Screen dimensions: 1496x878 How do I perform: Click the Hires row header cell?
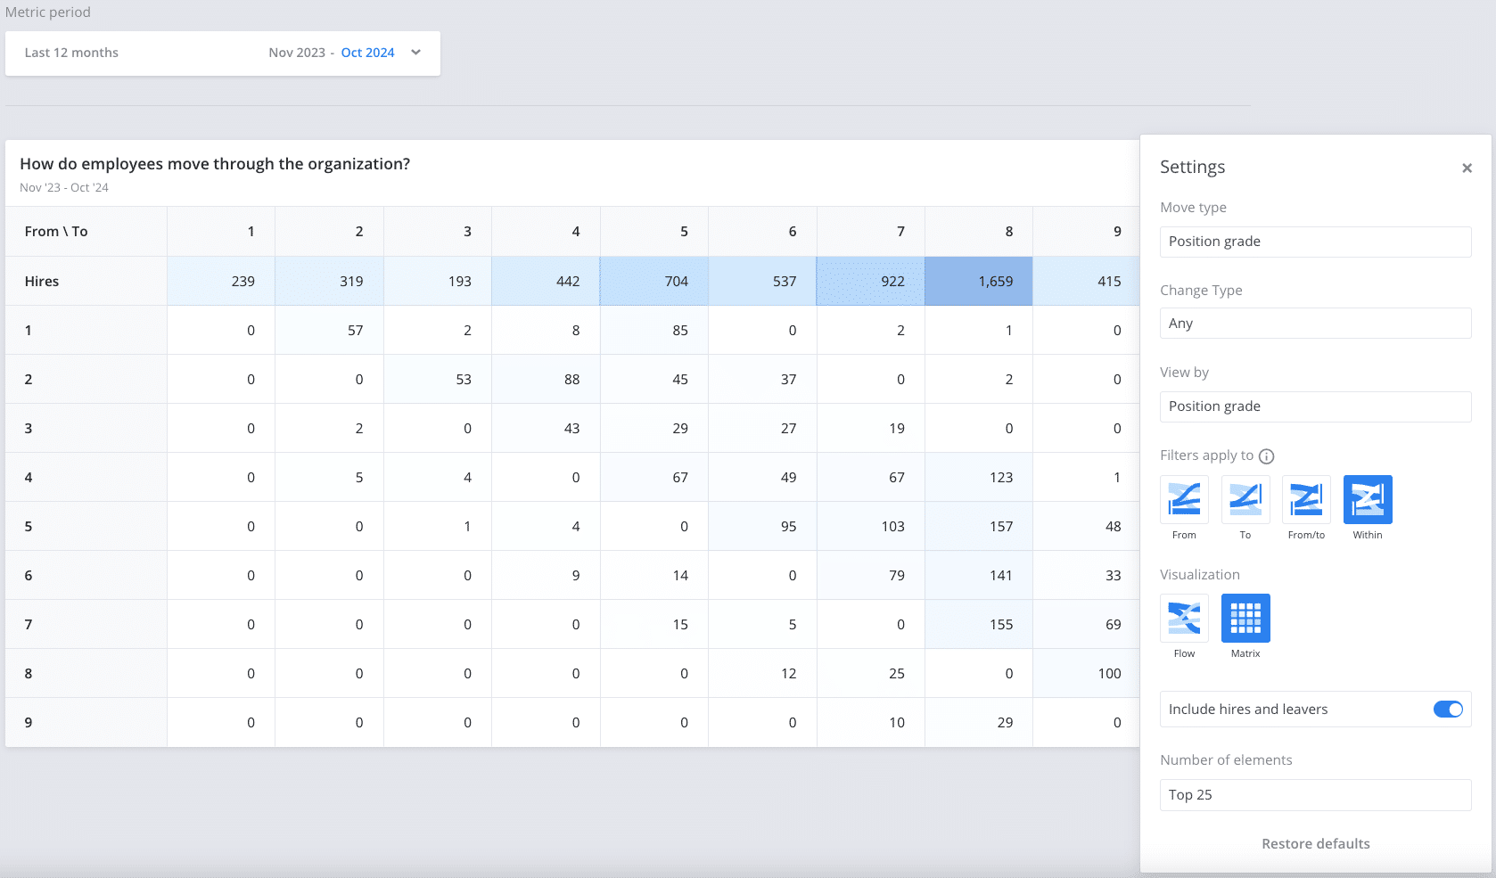point(41,281)
